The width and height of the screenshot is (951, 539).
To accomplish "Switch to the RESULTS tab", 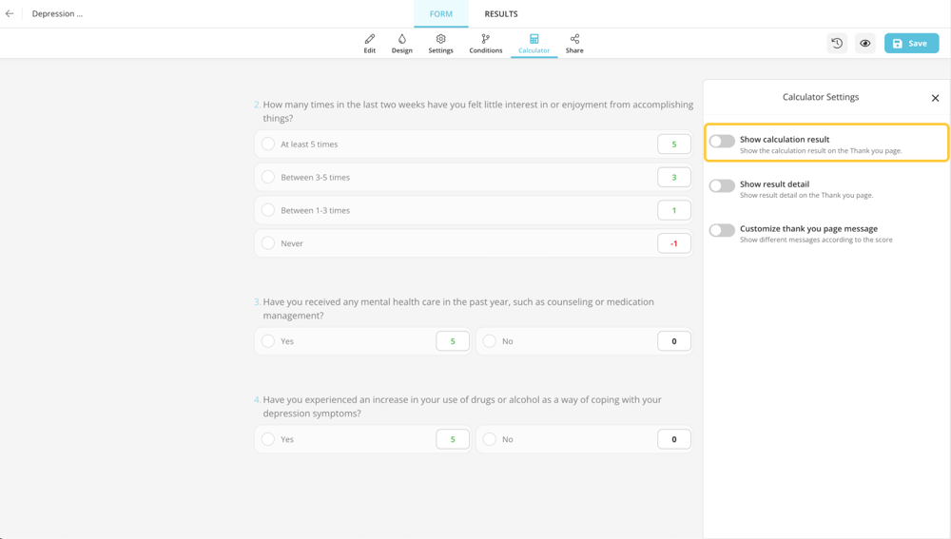I will point(500,14).
